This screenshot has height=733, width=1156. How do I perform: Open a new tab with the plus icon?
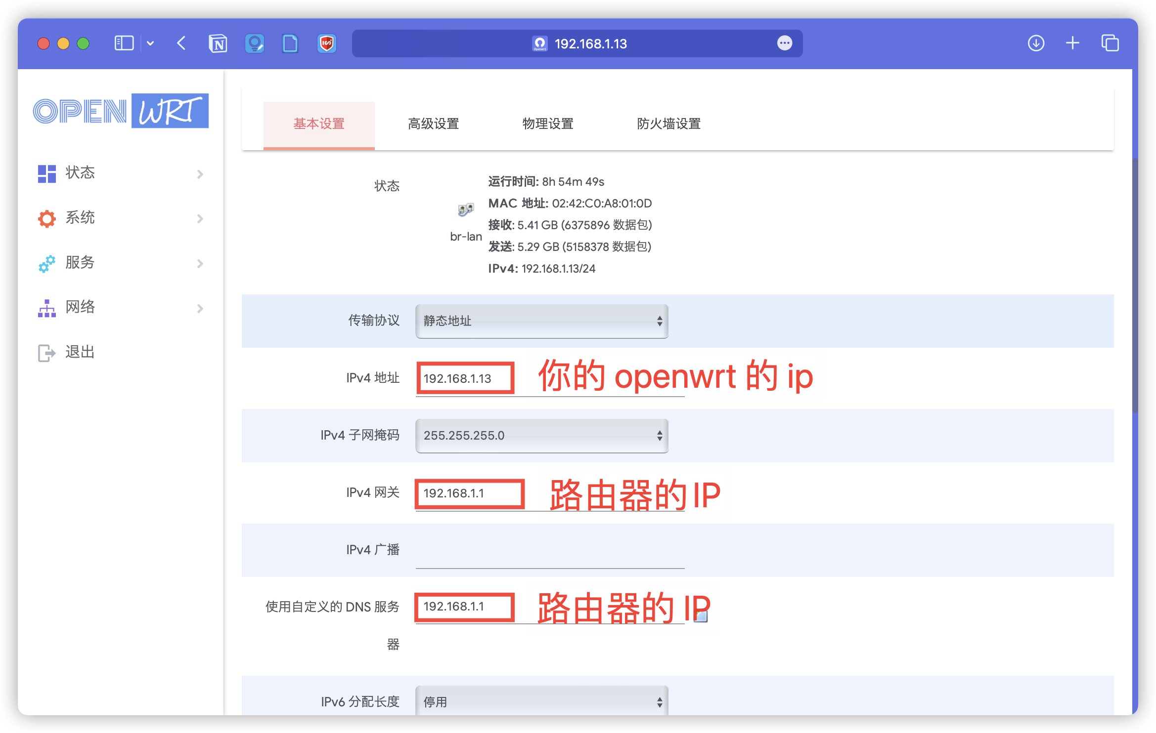click(1072, 43)
